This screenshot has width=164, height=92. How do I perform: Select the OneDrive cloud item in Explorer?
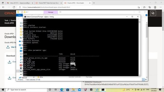pyautogui.click(x=20, y=41)
